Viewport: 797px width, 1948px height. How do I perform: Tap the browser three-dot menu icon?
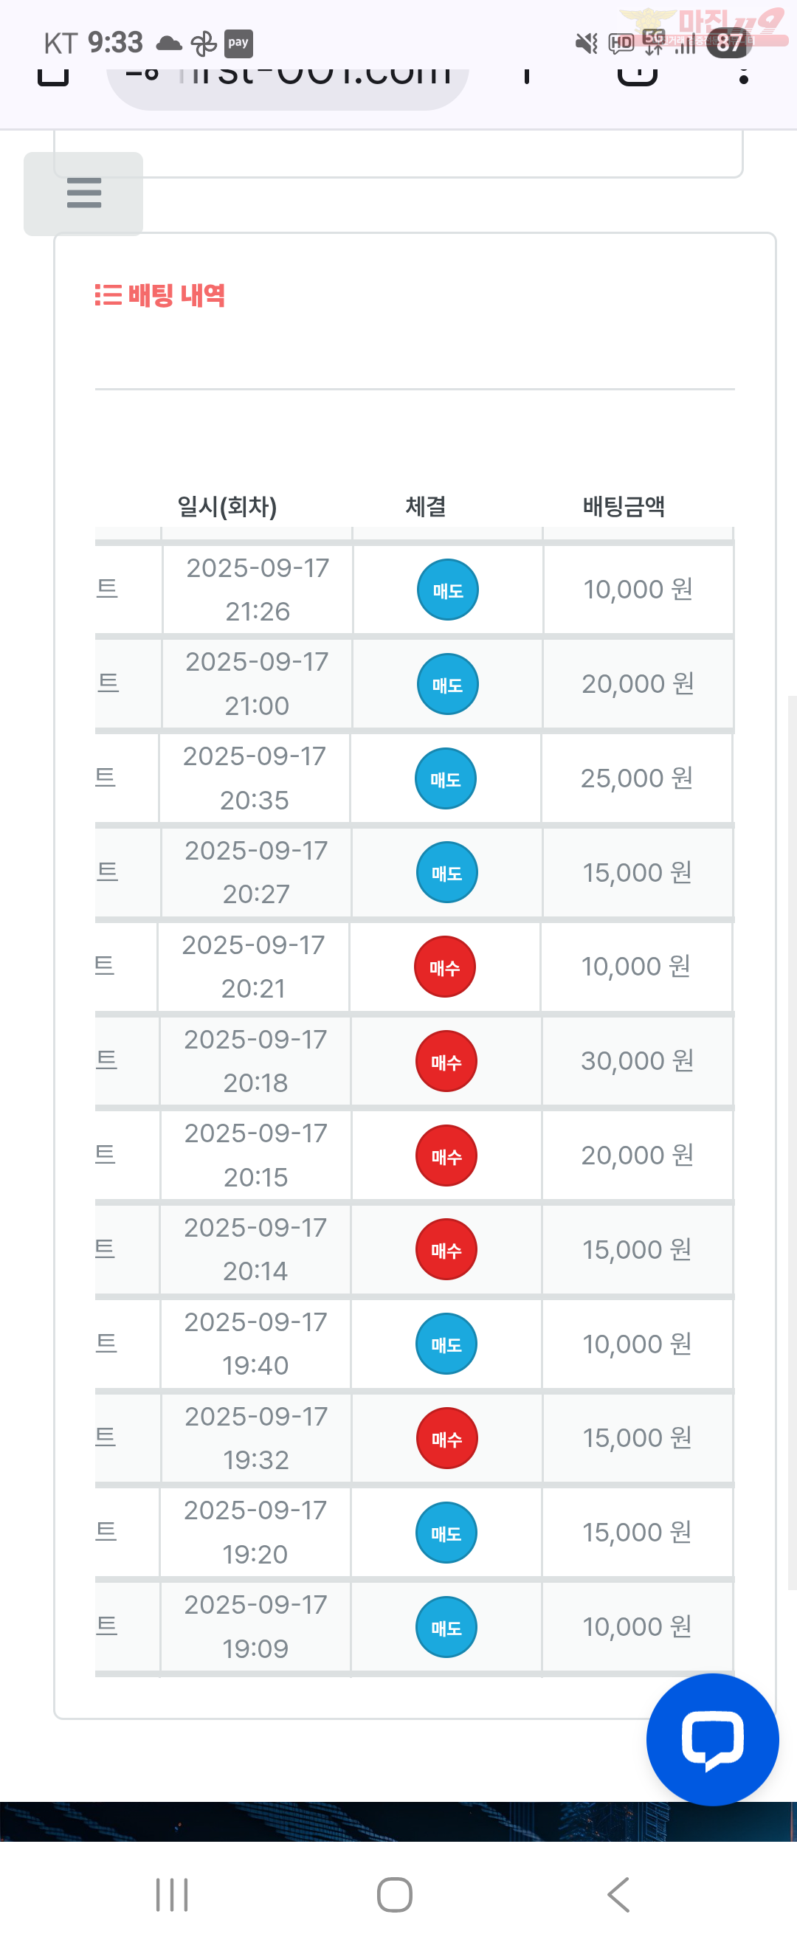click(x=744, y=74)
